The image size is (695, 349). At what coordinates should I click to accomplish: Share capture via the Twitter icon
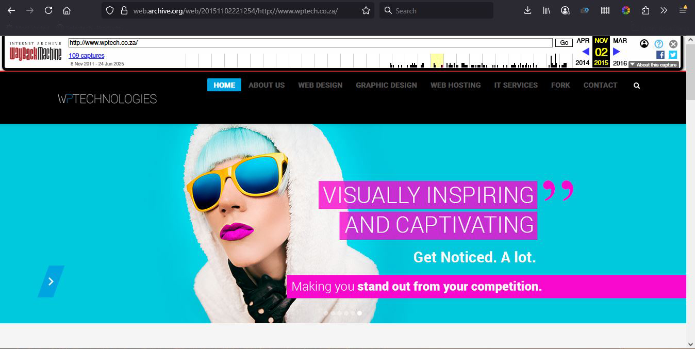pos(673,55)
